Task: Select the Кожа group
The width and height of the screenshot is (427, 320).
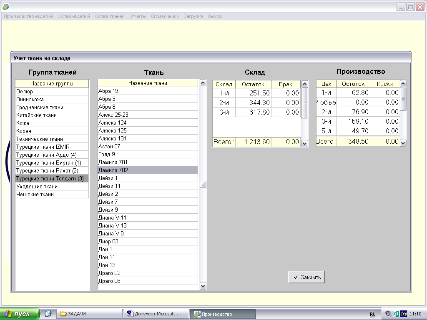Action: (52, 123)
